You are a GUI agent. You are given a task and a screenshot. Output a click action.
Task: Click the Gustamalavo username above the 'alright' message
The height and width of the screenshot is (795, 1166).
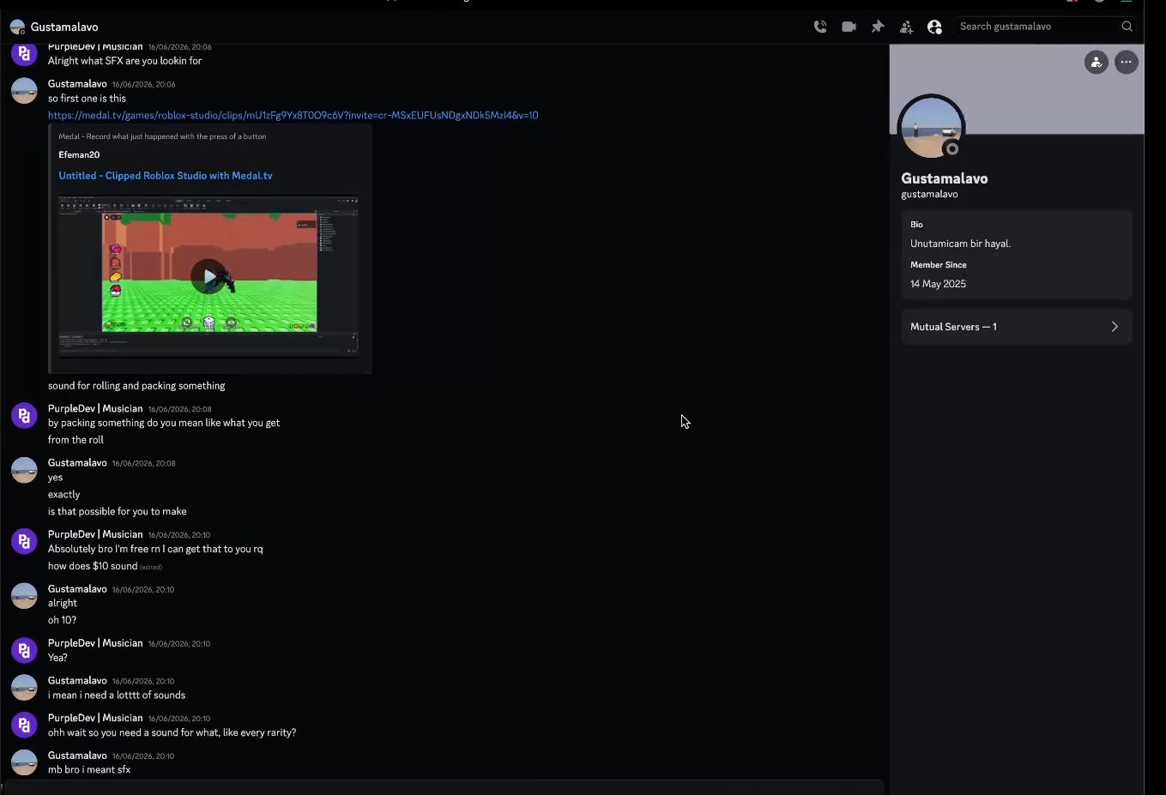point(77,589)
